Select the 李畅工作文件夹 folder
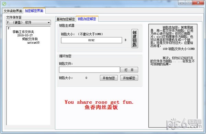The height and width of the screenshot is (134, 206). [x=23, y=32]
